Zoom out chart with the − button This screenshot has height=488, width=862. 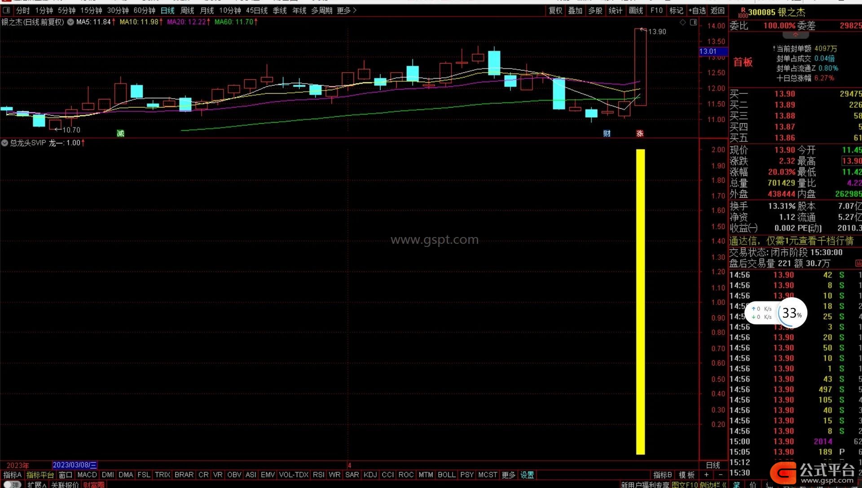[x=721, y=475]
